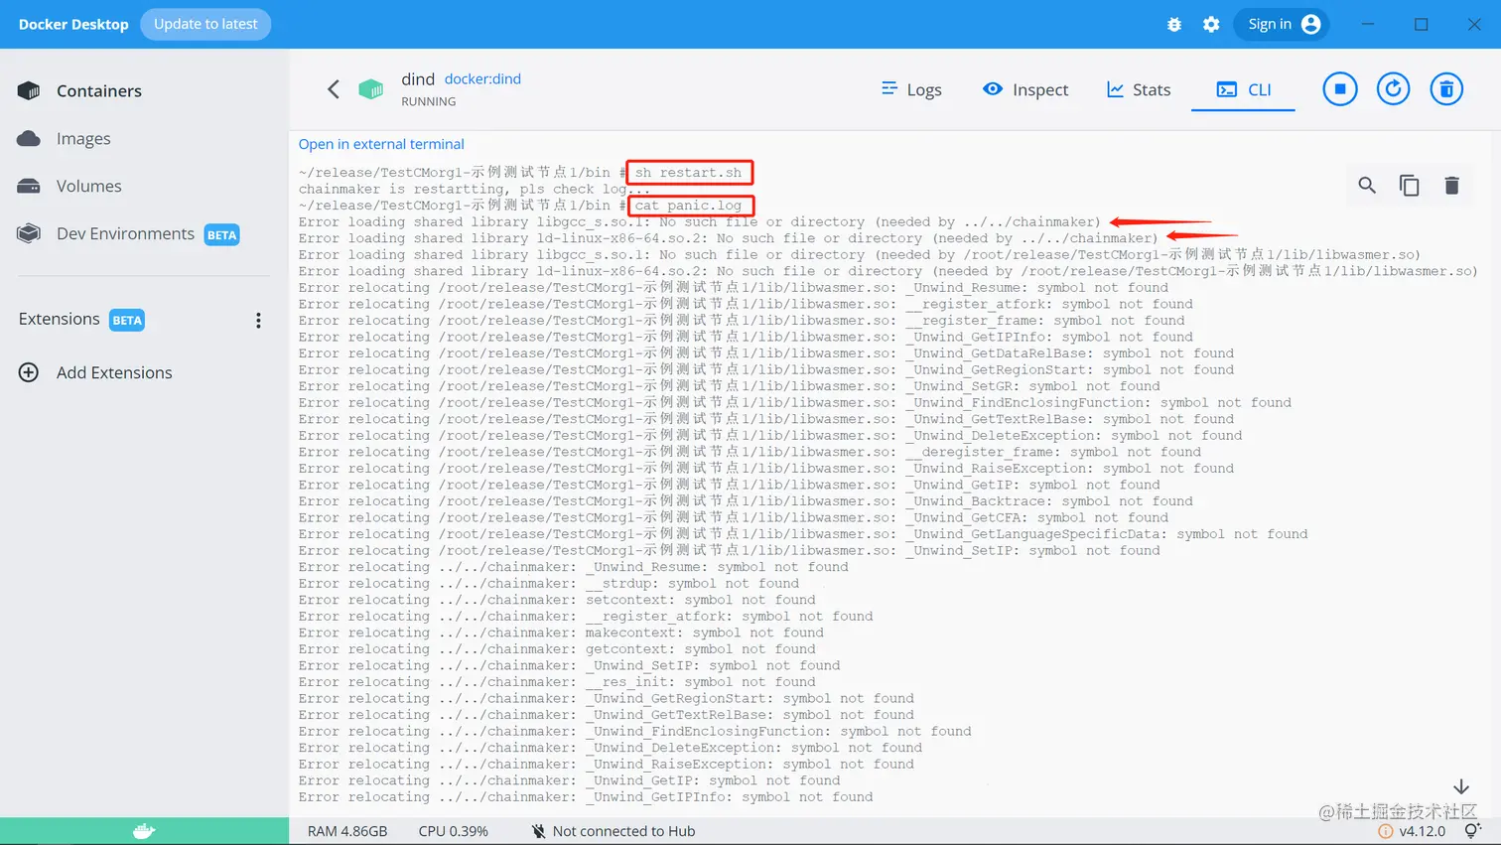1501x845 pixels.
Task: Click the '_Unwind_GetDataRelBase' error line
Action: pos(766,353)
